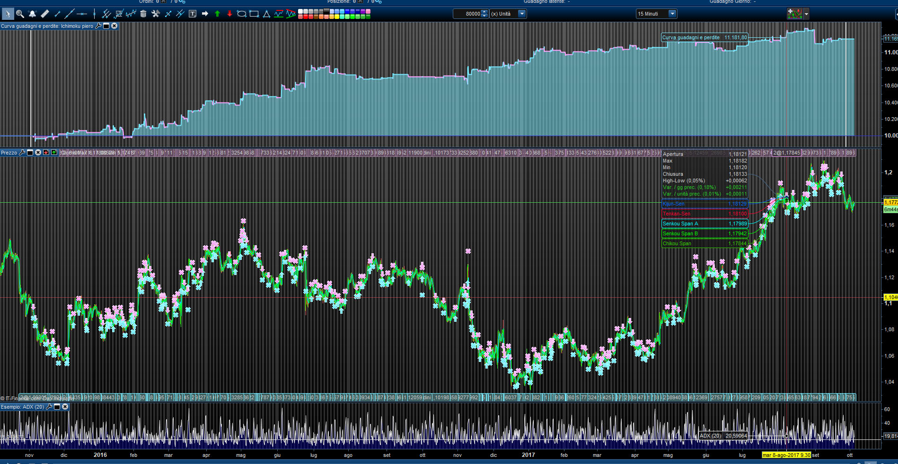This screenshot has height=464, width=898.
Task: Click the highlighted date marker on time axis
Action: coord(786,455)
